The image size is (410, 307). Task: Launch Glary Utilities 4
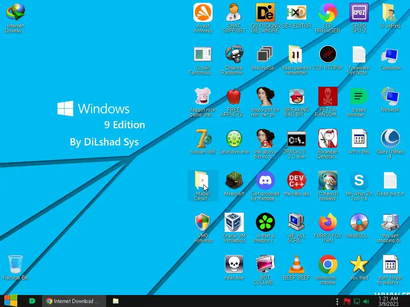tap(390, 144)
